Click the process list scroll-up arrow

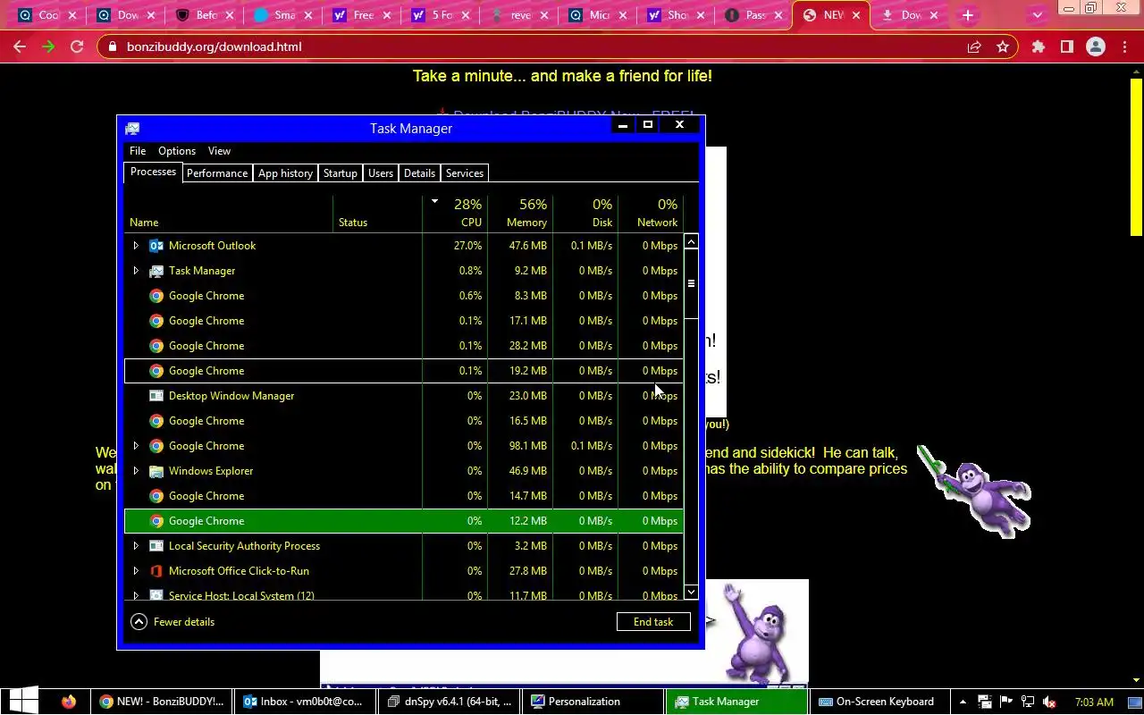691,243
